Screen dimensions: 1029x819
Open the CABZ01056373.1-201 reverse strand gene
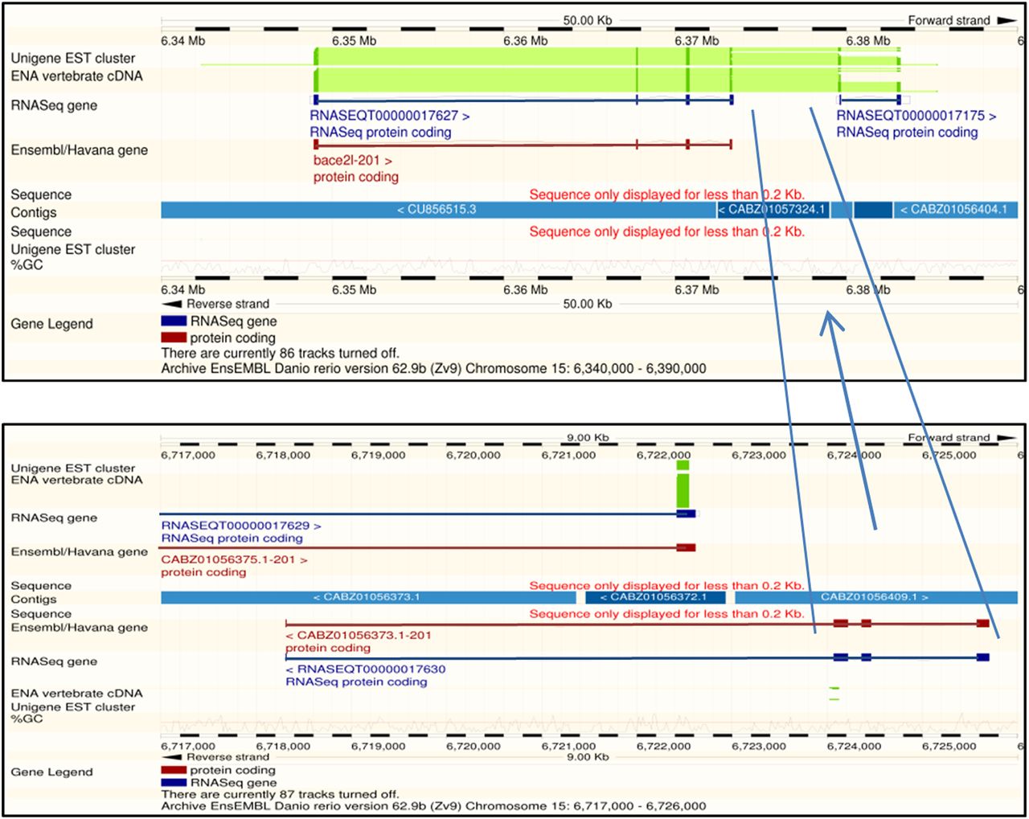359,635
